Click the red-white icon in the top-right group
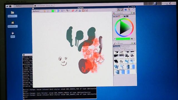The width and height of the screenshot is (178, 100). click(129, 10)
